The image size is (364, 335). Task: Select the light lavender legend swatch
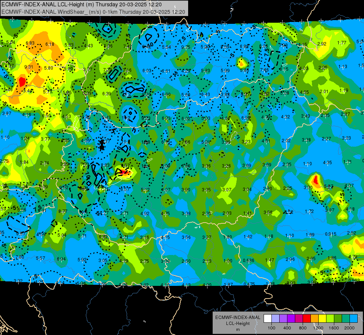point(276,319)
